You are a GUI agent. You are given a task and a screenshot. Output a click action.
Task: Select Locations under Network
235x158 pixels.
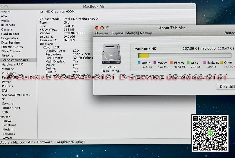[9, 125]
